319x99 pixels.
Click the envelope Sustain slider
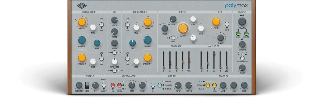pos(176,60)
